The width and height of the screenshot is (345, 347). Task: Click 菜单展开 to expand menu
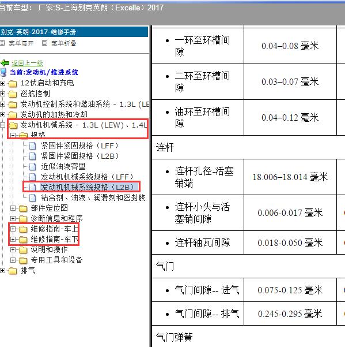click(21, 43)
